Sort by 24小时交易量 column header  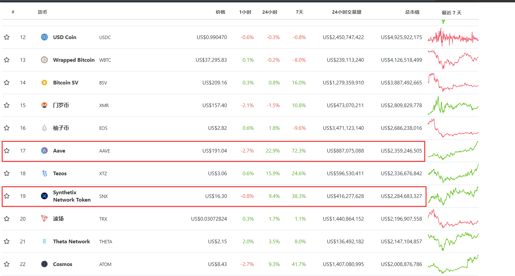tap(346, 12)
